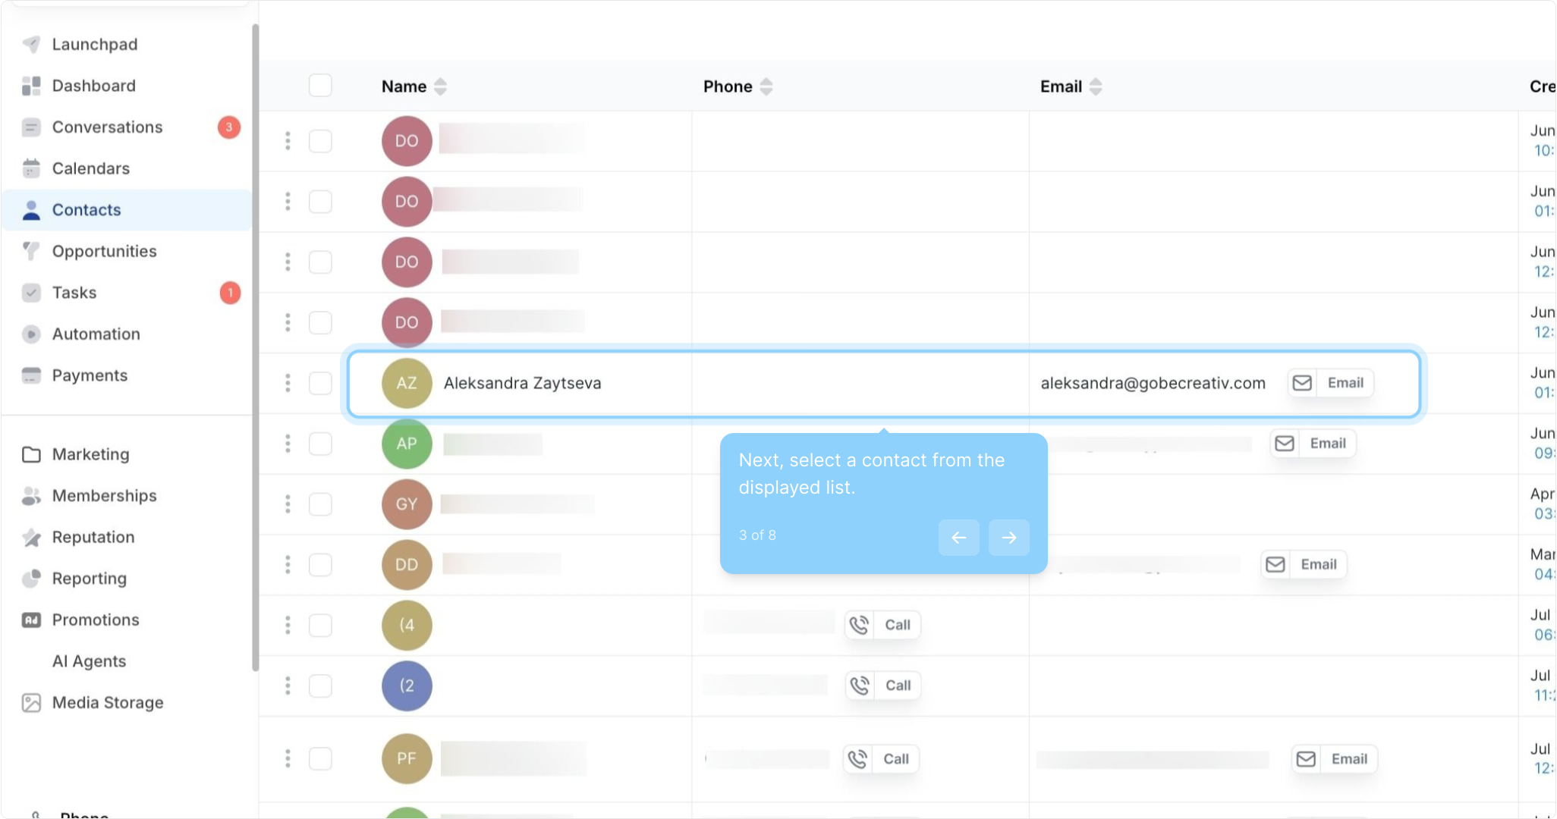This screenshot has width=1557, height=819.
Task: Open the Media Storage image icon
Action: tap(31, 703)
